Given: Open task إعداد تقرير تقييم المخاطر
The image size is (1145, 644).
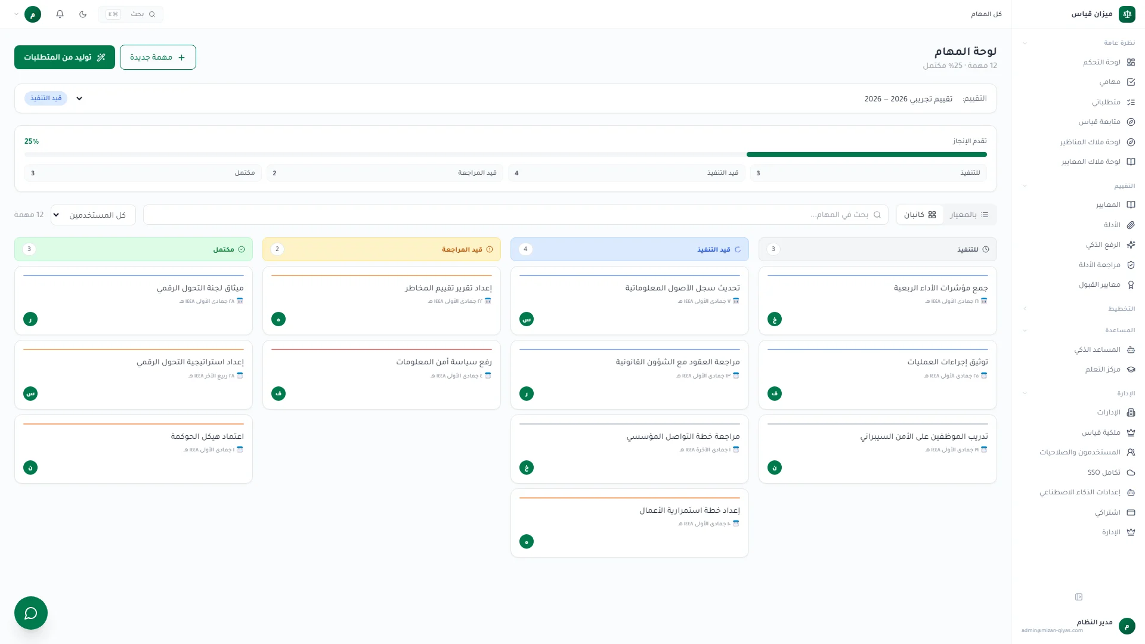Looking at the screenshot, I should pyautogui.click(x=382, y=301).
